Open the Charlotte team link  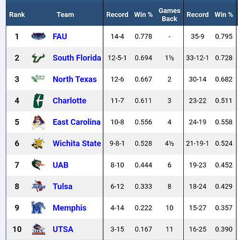click(70, 101)
